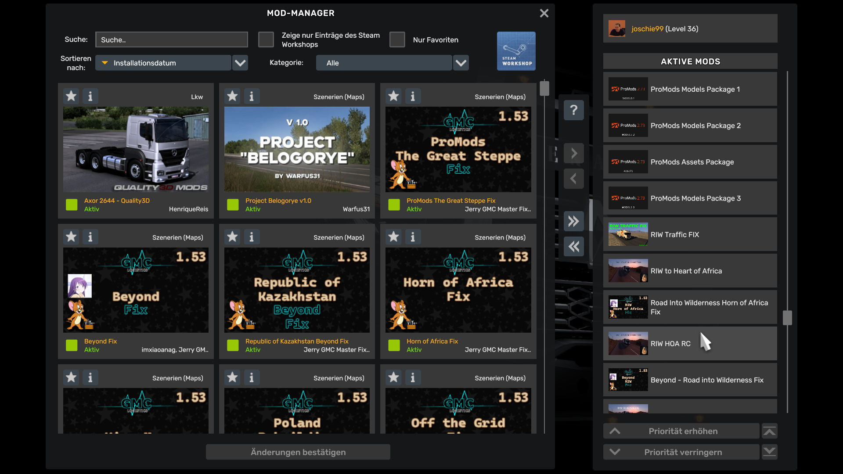
Task: Toggle active state of Horn of Africa Fix
Action: 394,345
